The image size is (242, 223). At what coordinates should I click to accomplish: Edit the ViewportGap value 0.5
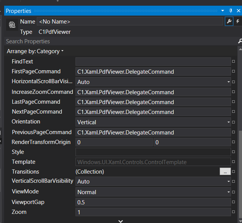coord(153,202)
